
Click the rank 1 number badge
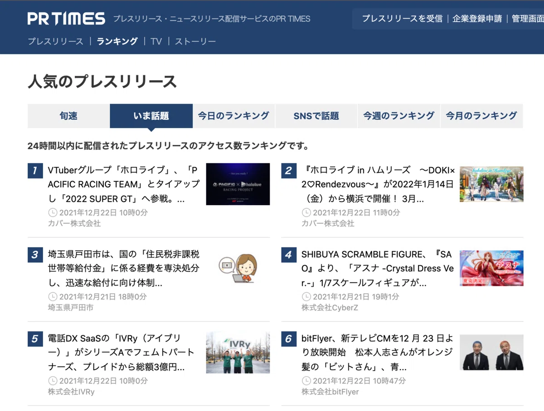click(35, 171)
